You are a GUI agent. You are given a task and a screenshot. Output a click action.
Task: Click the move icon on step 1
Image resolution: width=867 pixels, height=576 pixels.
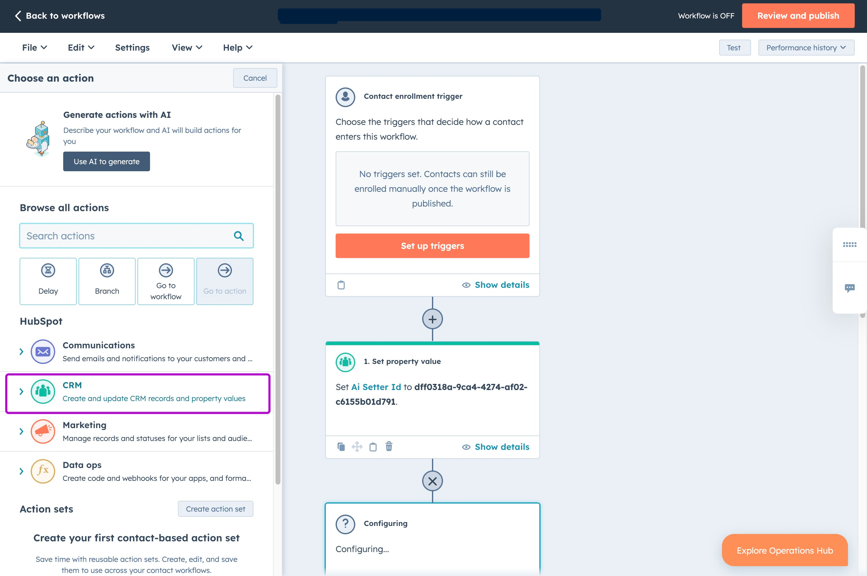point(357,447)
